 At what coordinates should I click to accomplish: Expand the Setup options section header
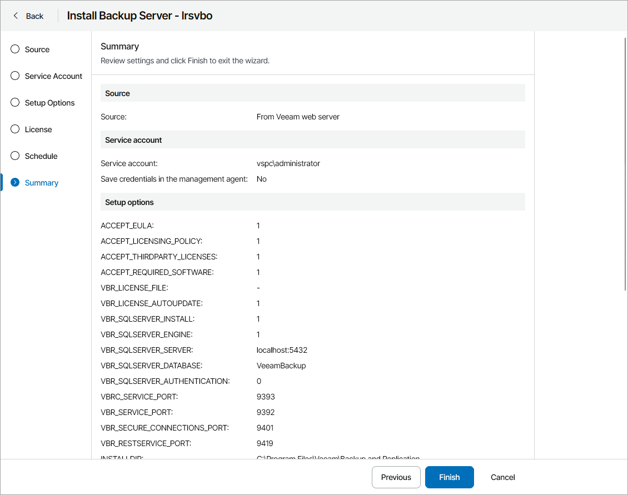(x=312, y=202)
